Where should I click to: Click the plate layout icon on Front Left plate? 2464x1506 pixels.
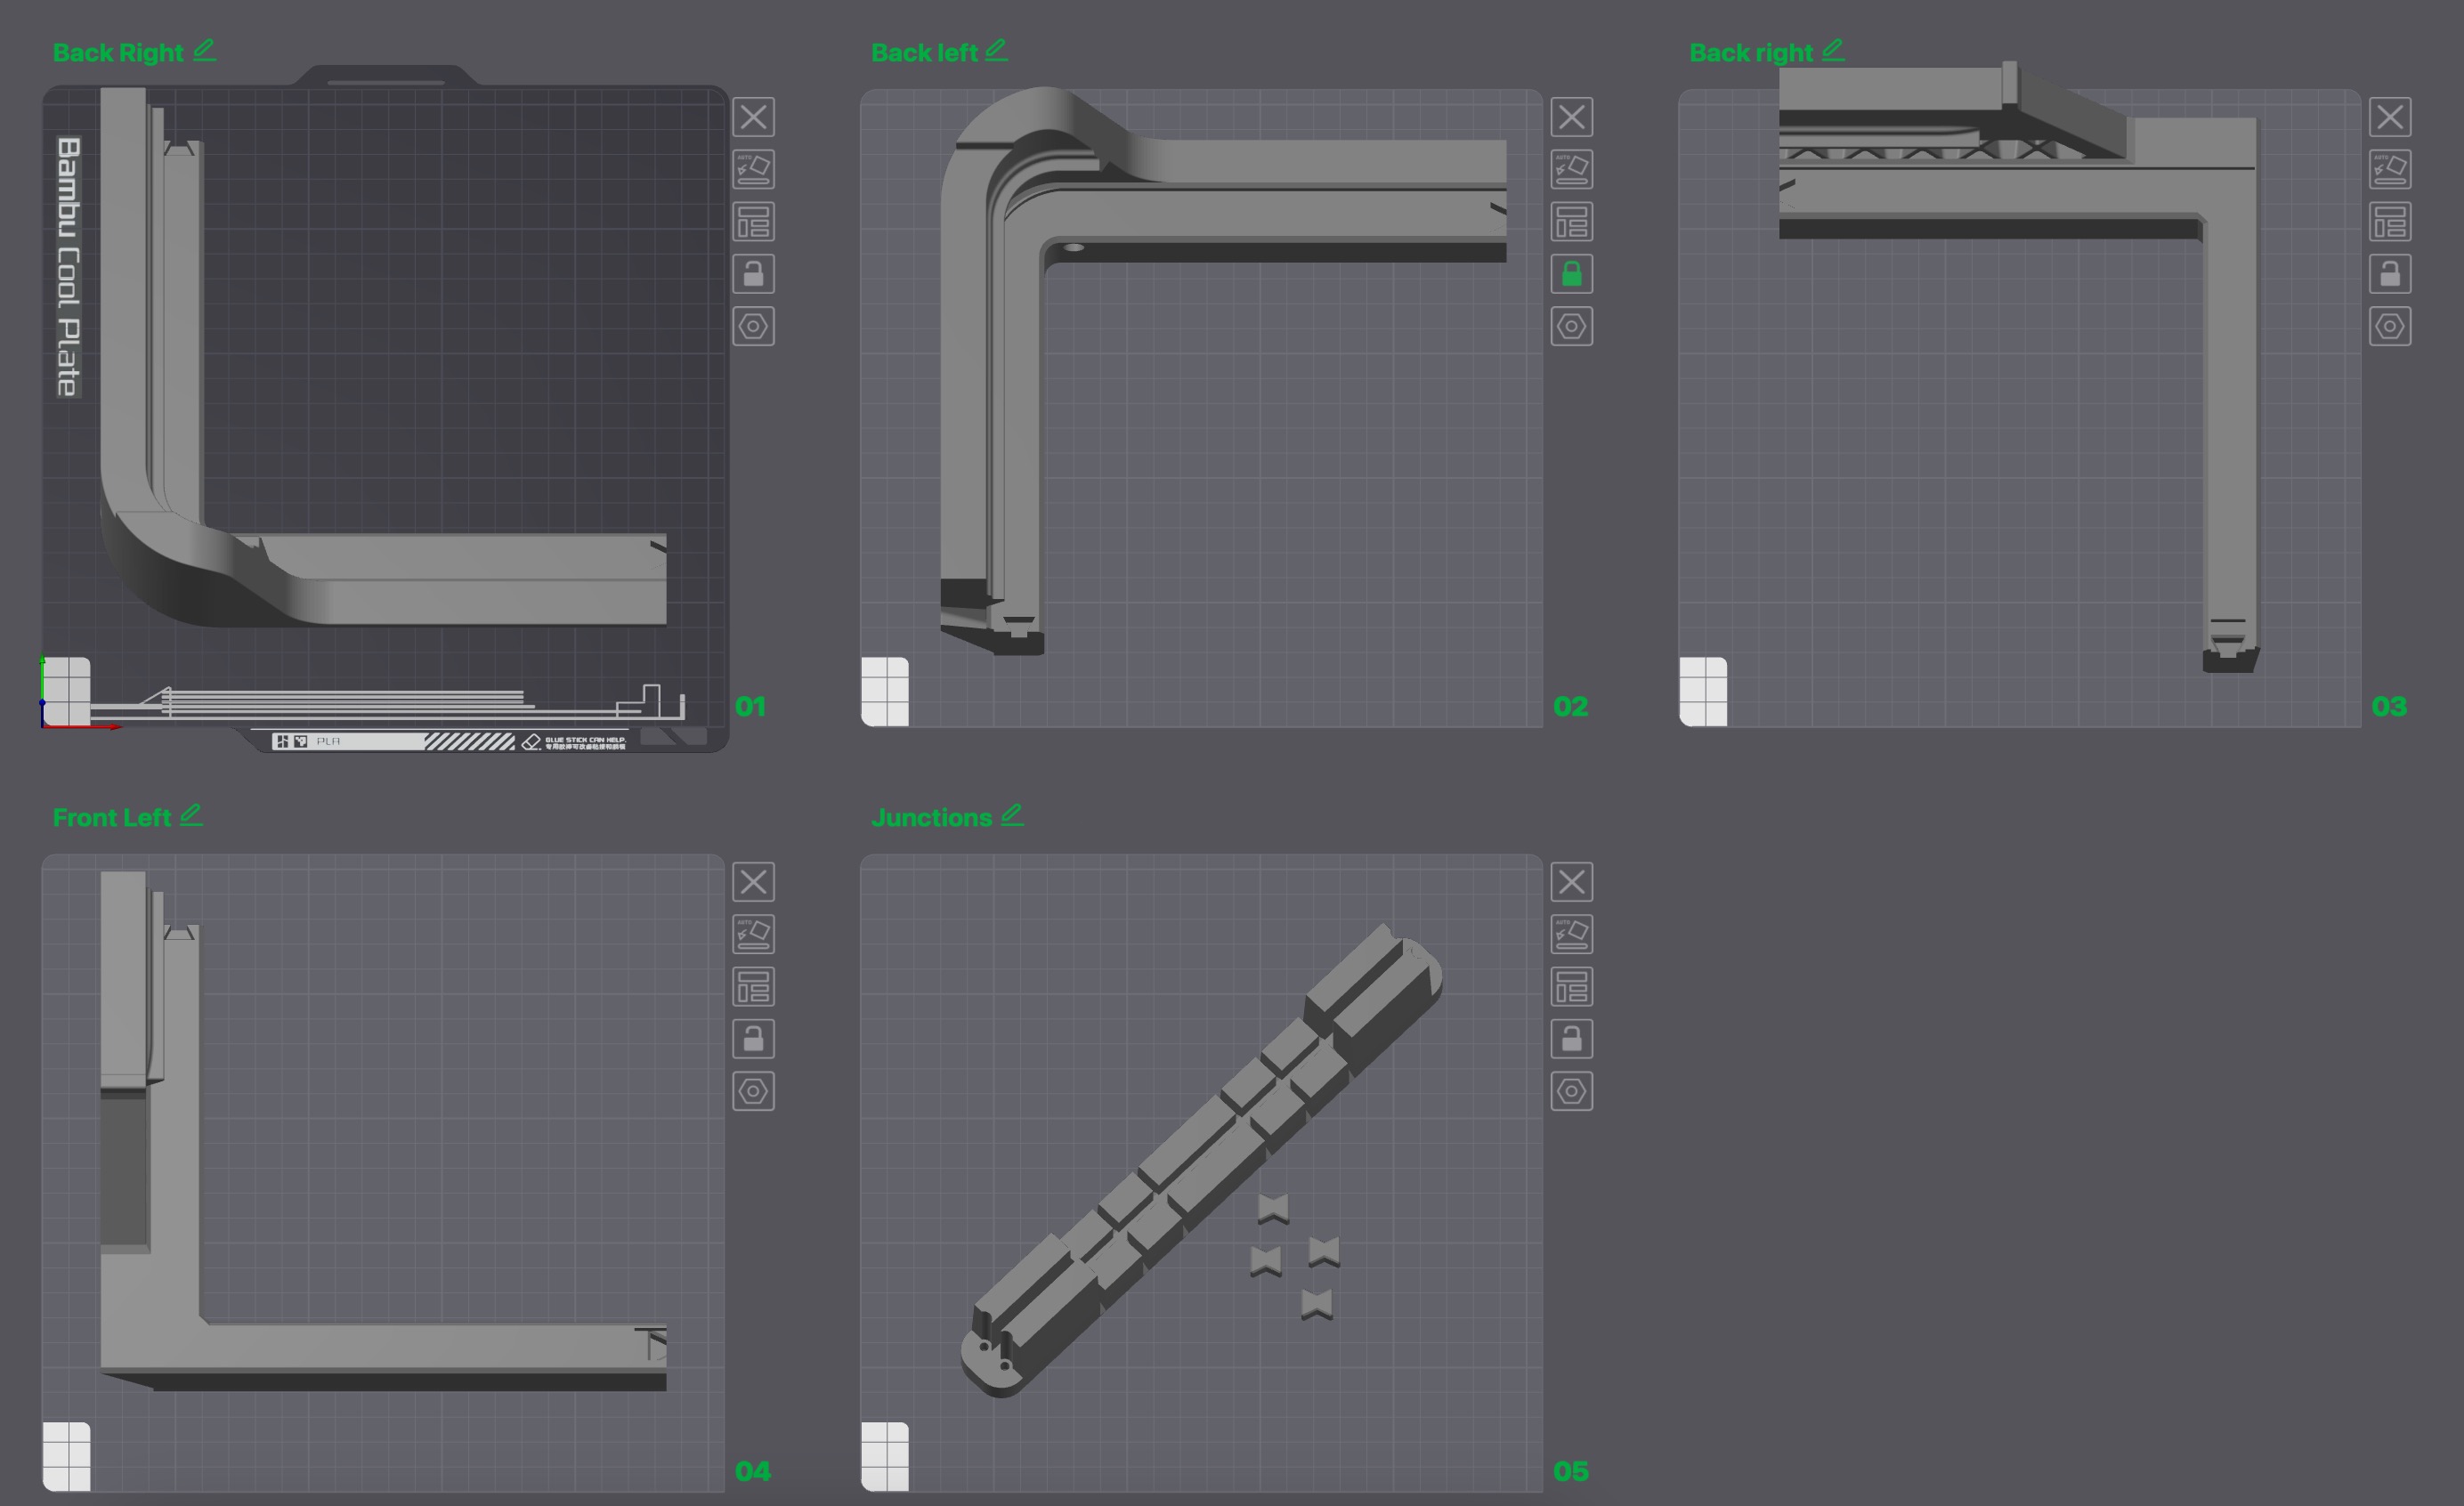pos(754,987)
